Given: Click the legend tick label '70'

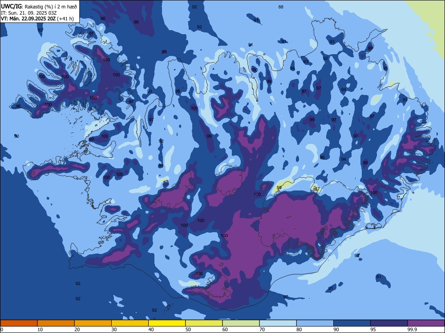Looking at the screenshot, I should click(x=262, y=329).
